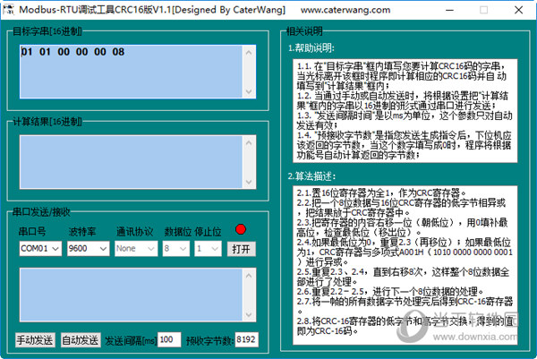Click scroll up arrow in result box
The height and width of the screenshot is (359, 537).
pos(249,143)
